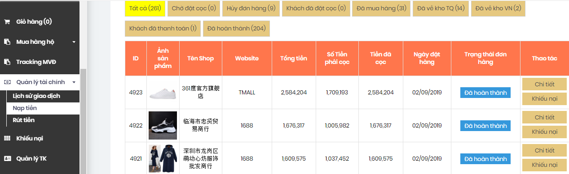Click the order ID 4922 cell
The width and height of the screenshot is (569, 174).
tap(136, 126)
